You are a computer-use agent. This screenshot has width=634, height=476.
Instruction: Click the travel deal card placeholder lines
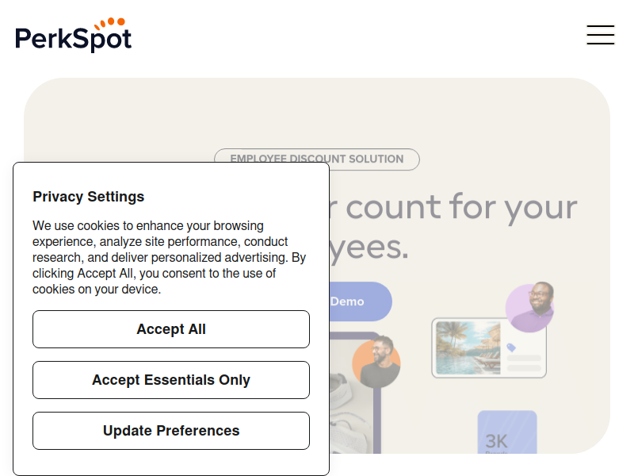(x=524, y=363)
